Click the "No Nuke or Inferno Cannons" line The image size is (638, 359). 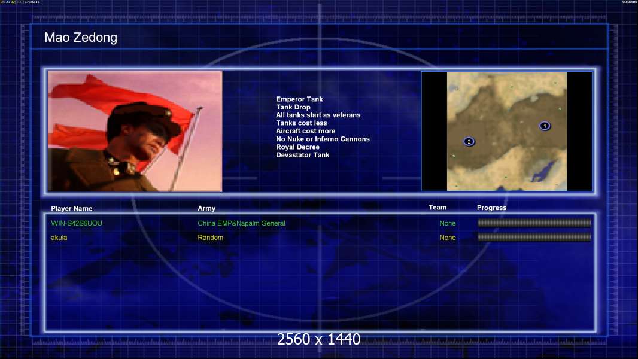323,139
